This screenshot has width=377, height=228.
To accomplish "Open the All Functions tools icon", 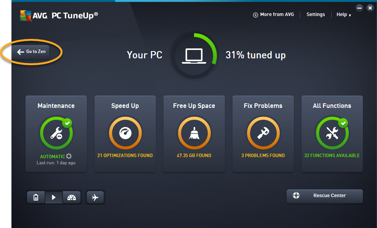I will pyautogui.click(x=332, y=133).
